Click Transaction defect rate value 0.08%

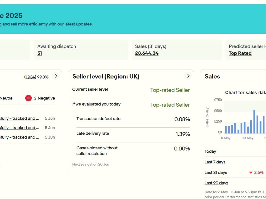click(x=182, y=119)
